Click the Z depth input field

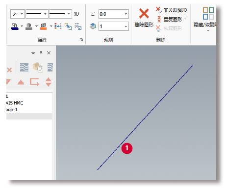click(x=114, y=14)
